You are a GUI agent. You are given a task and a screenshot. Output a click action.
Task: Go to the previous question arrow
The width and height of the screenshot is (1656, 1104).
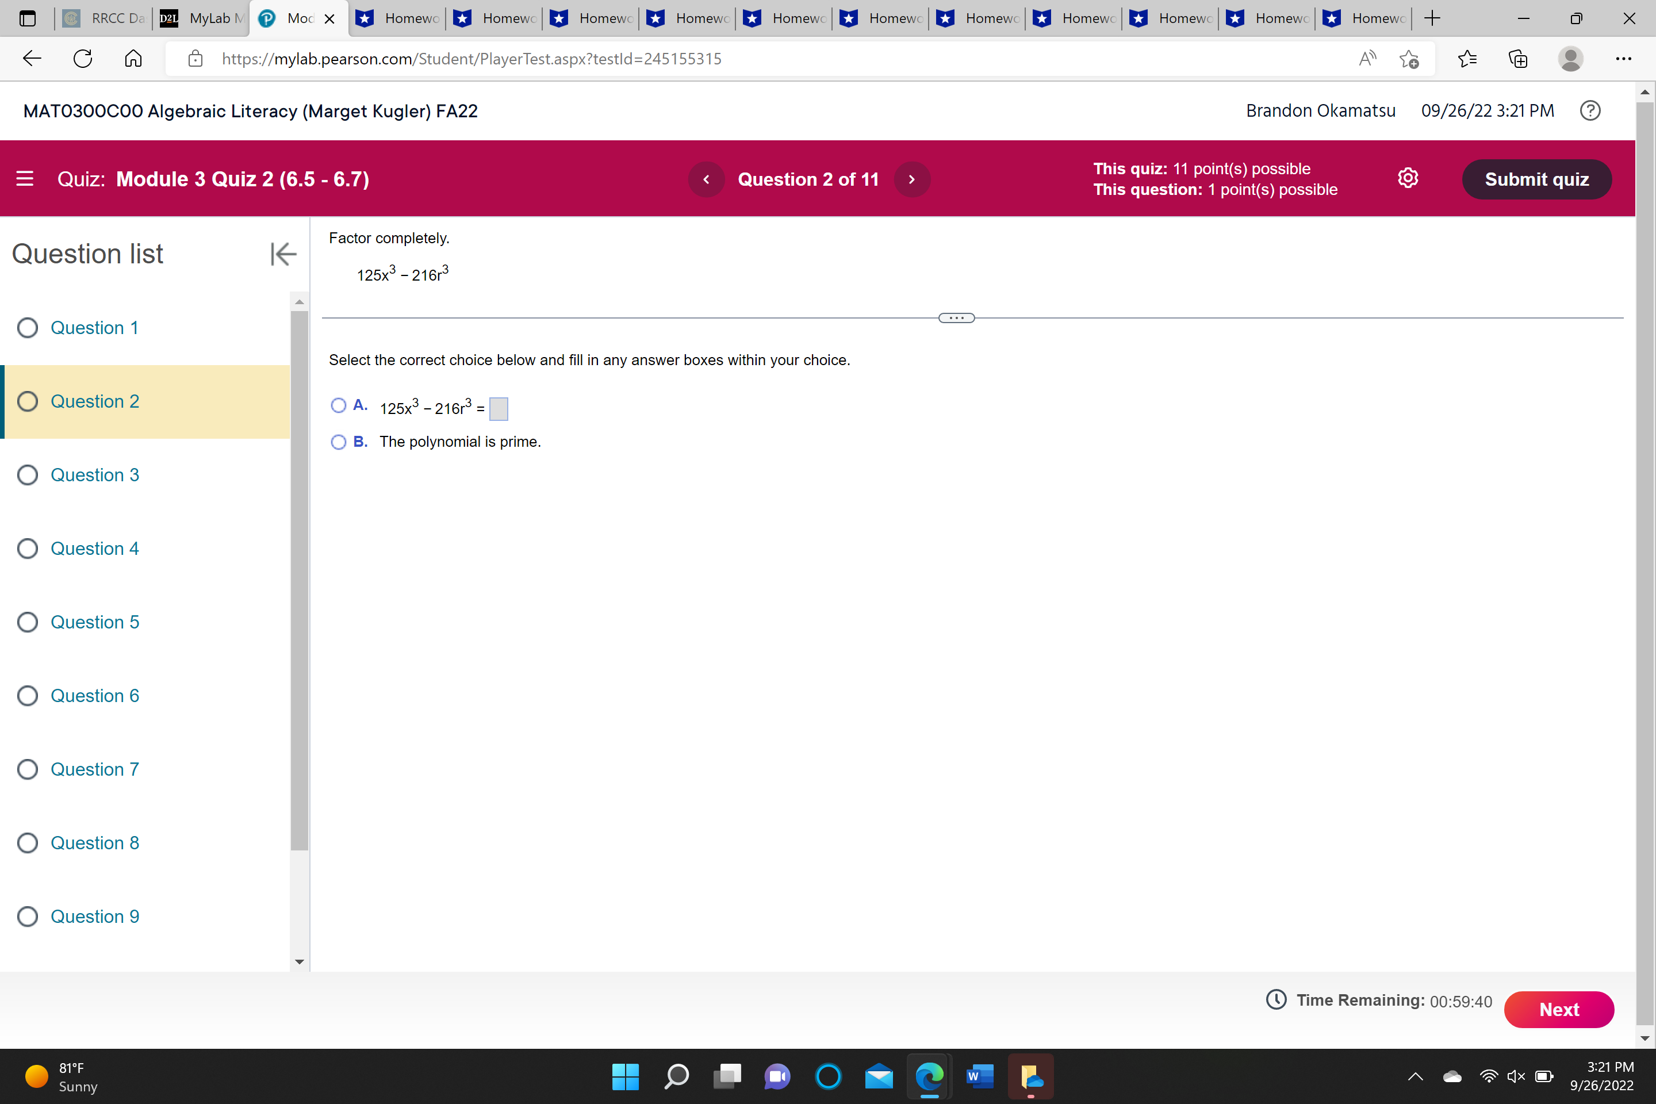706,179
